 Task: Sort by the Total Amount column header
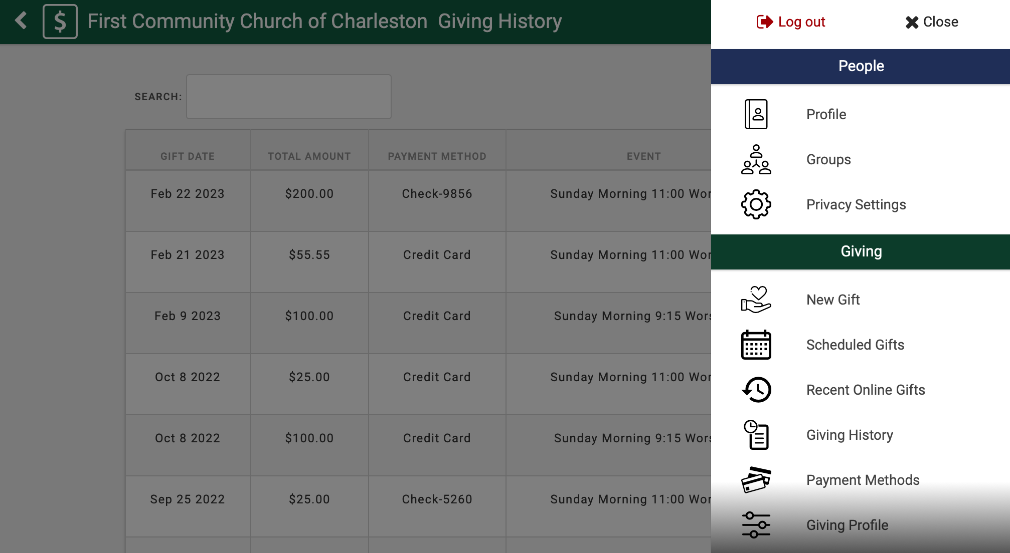tap(309, 156)
